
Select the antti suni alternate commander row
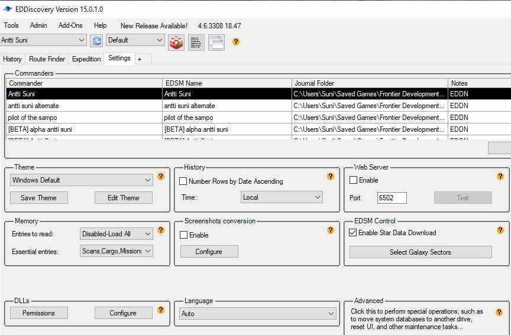point(258,106)
